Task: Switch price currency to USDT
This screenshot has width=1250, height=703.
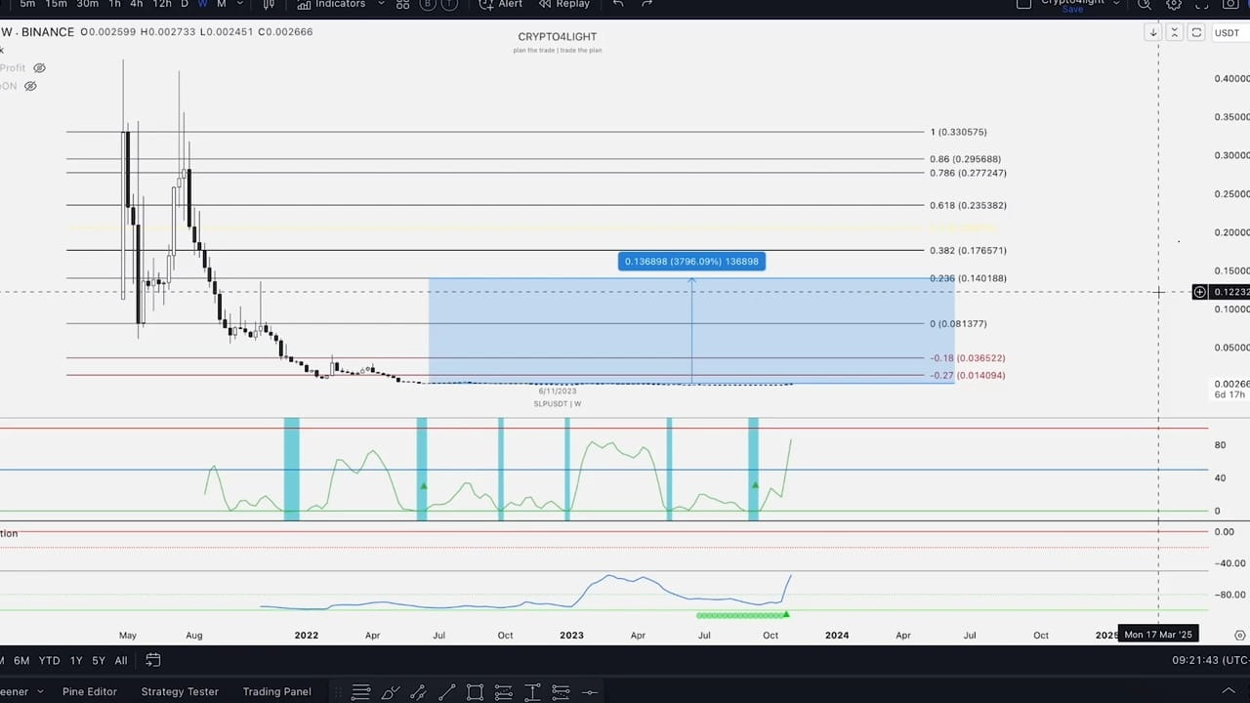Action: click(x=1227, y=32)
